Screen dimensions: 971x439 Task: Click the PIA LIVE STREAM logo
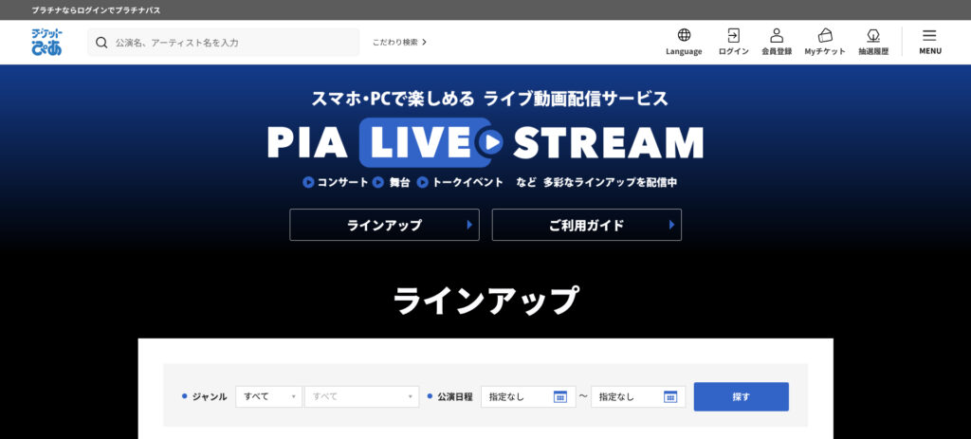pos(485,142)
